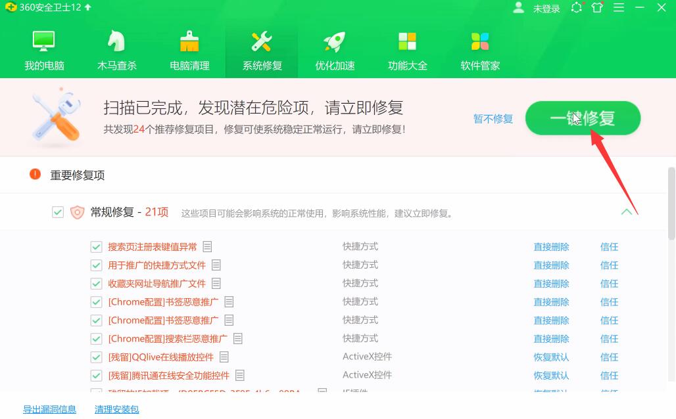This screenshot has height=419, width=676.
Task: Switch to the 功能大全 tab
Action: [407, 48]
